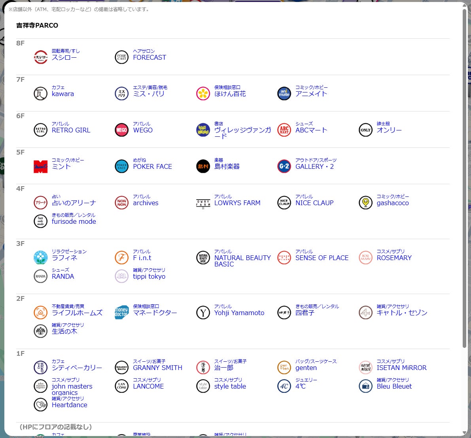Click the red ミント logo icon
This screenshot has width=471, height=438.
click(x=41, y=166)
